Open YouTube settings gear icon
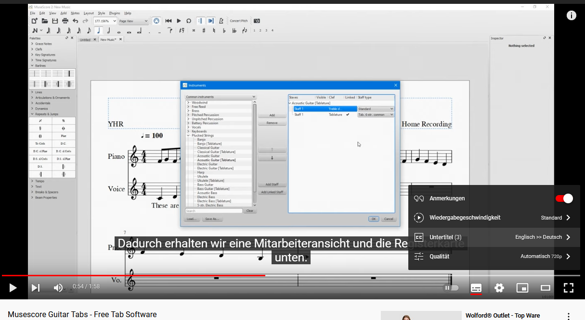585x320 pixels. [499, 288]
